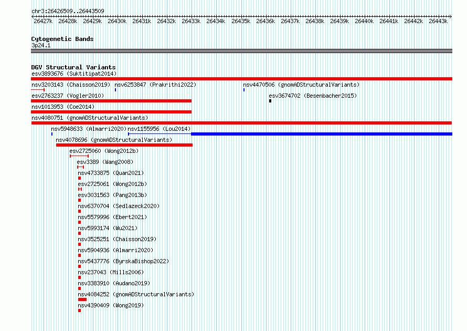Click the red square under nsv4390409 (Wong2019)

click(80, 311)
